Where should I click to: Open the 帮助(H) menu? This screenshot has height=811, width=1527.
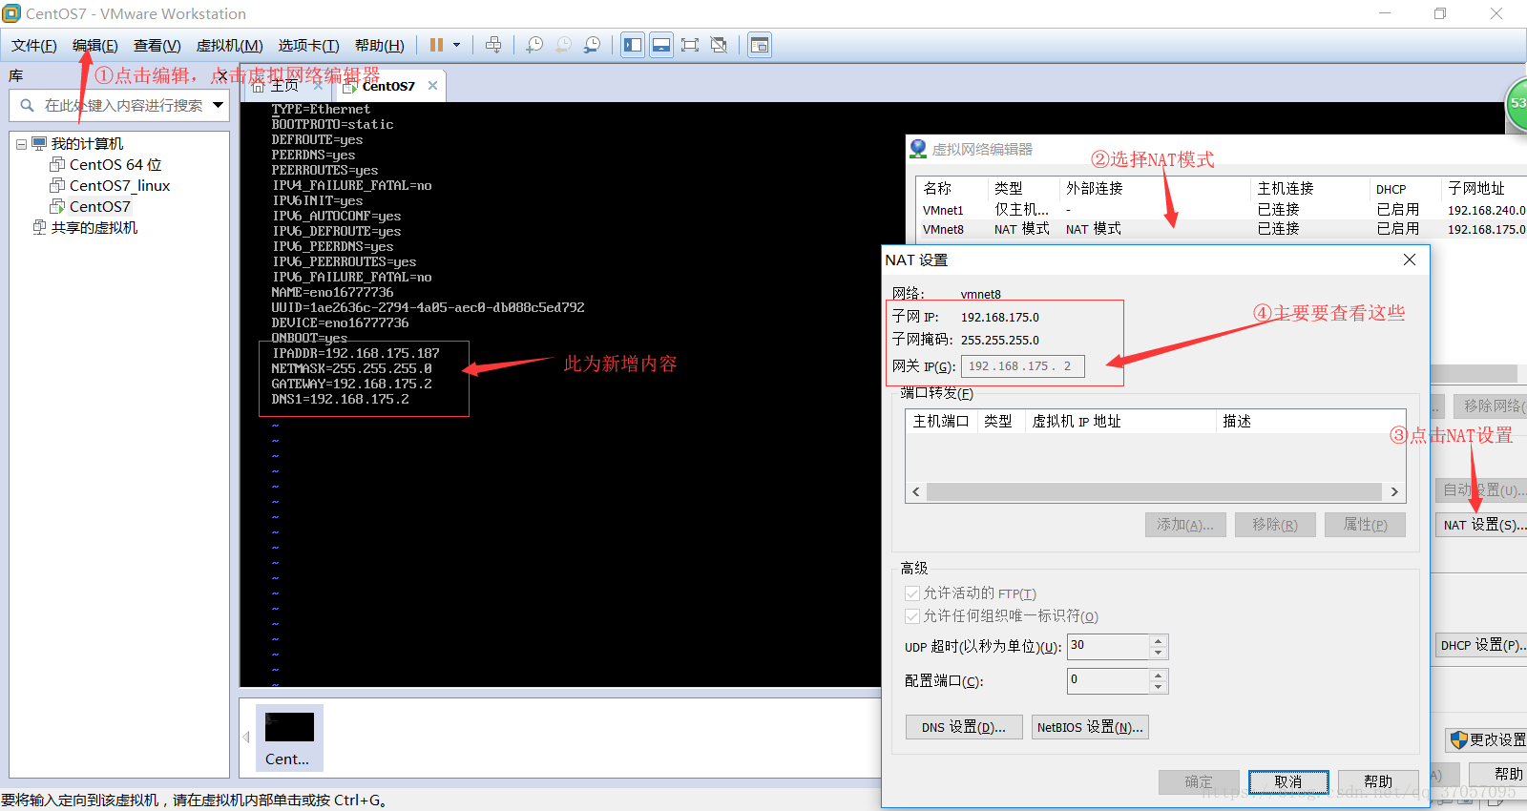tap(379, 45)
